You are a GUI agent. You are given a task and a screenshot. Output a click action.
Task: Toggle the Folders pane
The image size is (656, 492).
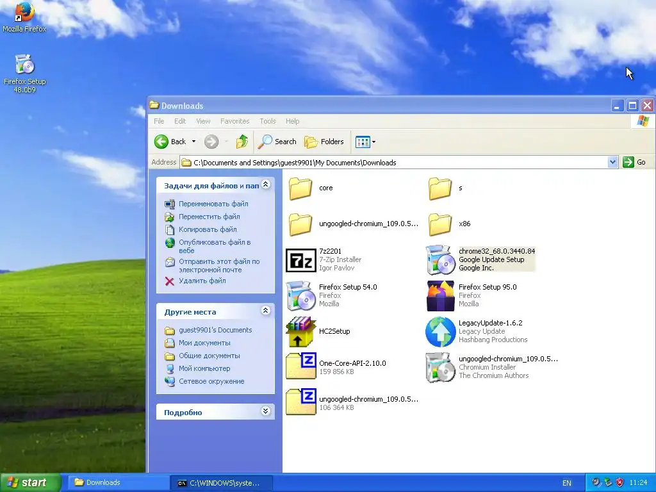point(324,142)
